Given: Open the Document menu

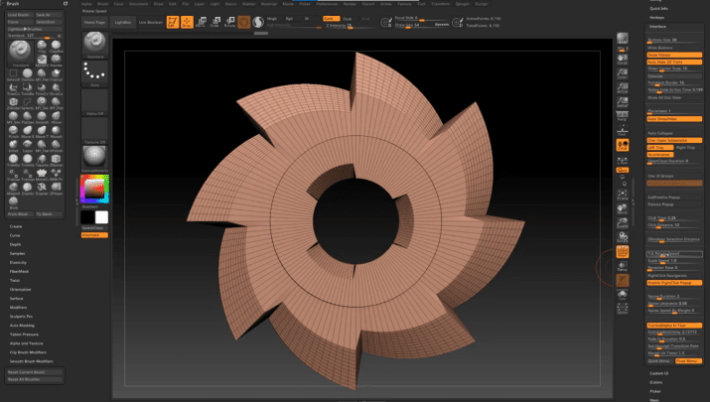Looking at the screenshot, I should pos(139,4).
